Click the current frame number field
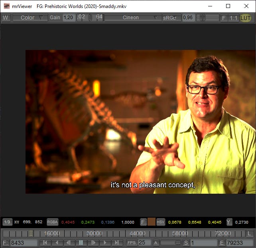Screen dimensions: 256x248 (23, 243)
